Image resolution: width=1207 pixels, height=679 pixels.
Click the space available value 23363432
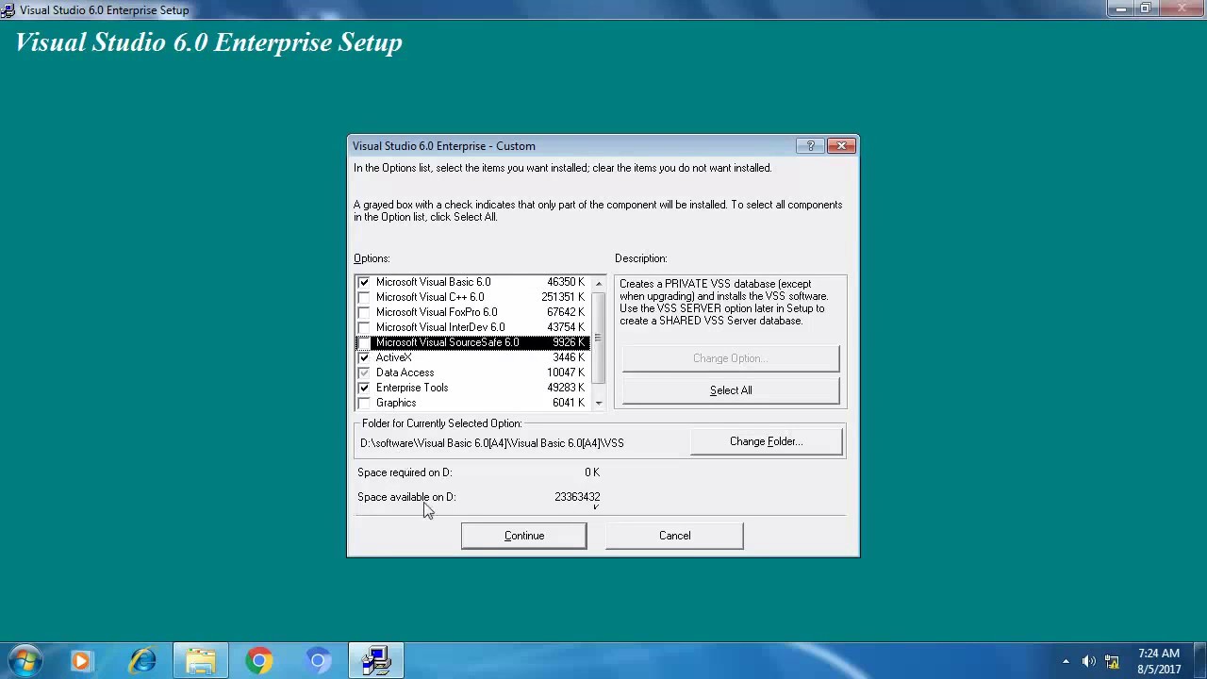click(x=577, y=497)
